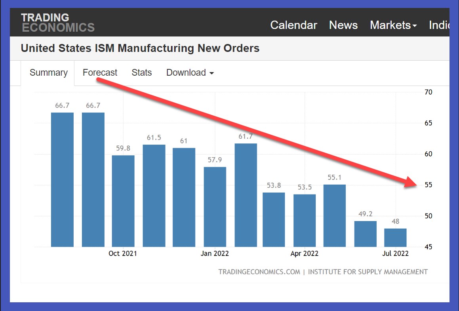Viewport: 459px width, 311px height.
Task: Go to the News section
Action: 343,25
